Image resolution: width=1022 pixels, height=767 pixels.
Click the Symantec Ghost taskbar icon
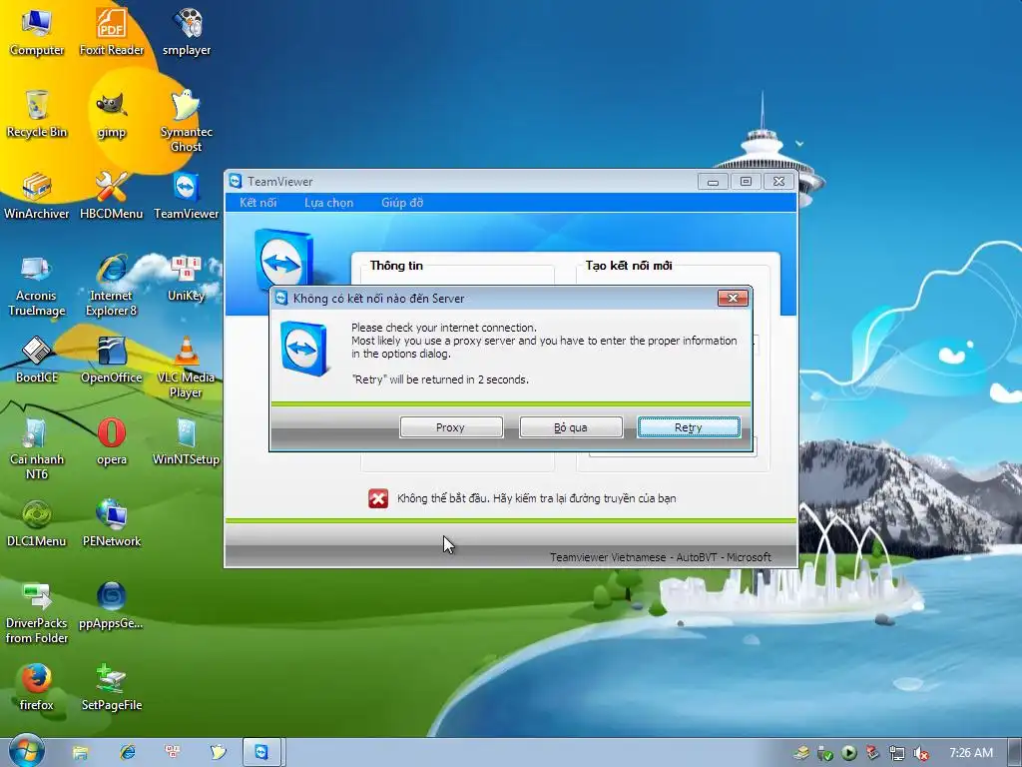[218, 753]
